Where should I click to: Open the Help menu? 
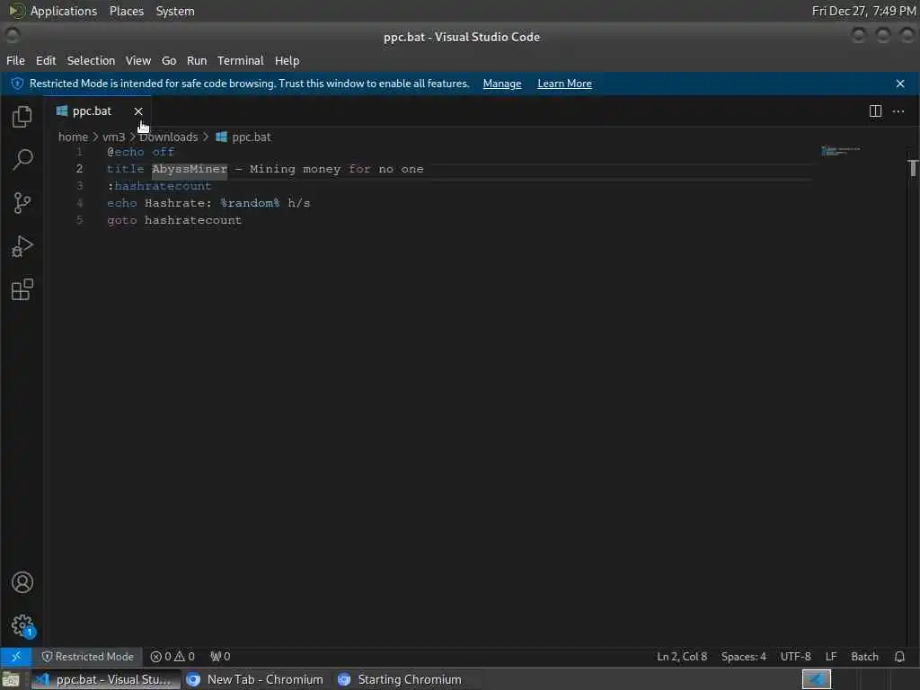coord(287,60)
